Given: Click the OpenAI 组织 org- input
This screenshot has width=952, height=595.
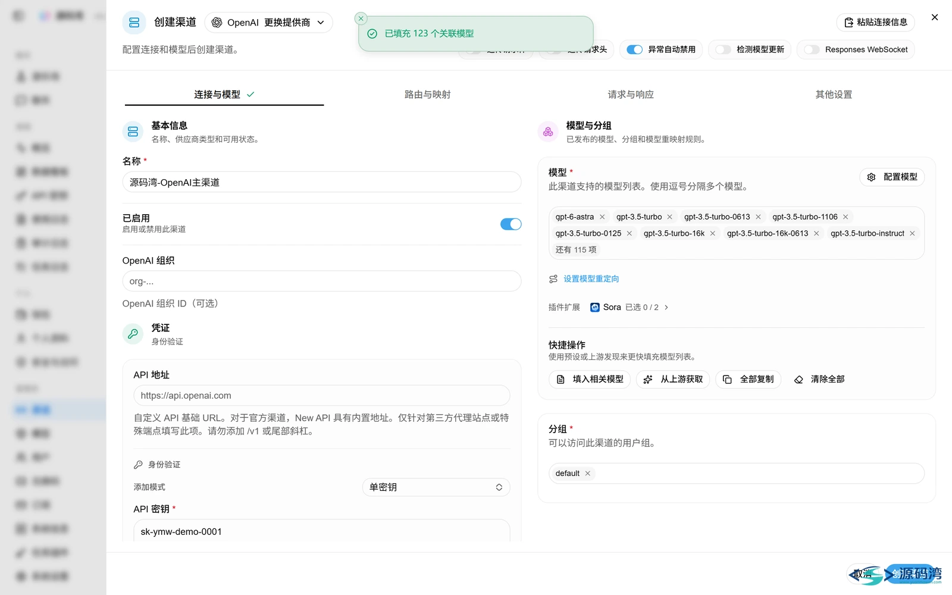Looking at the screenshot, I should 322,281.
